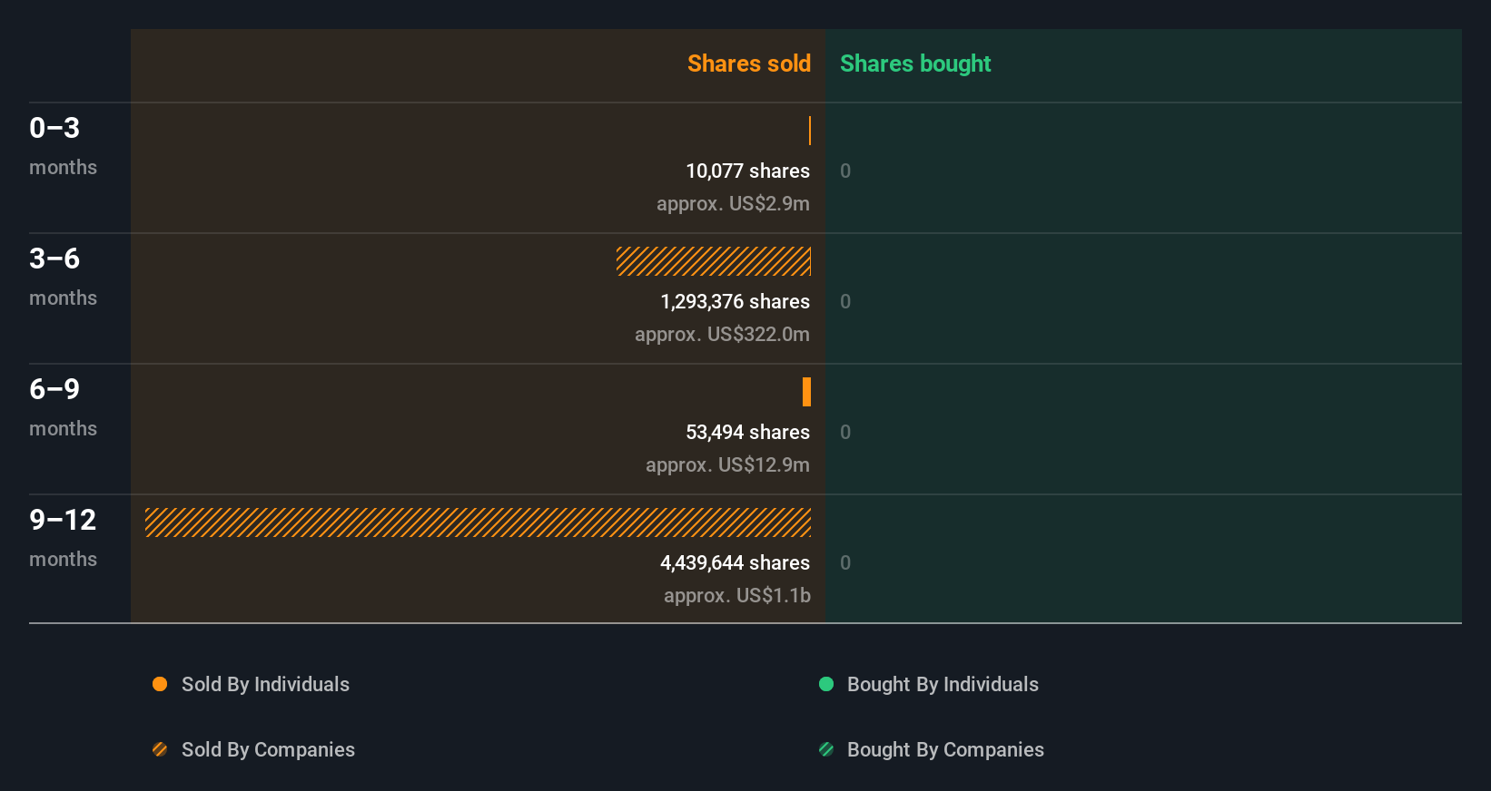Click the green Bought By Individuals legend dot
Screen dimensions: 1491x791
pyautogui.click(x=826, y=684)
